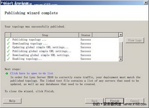Screen dimensions: 149x108
Task: Click checkmark icon for Downloading topology row
Action: [8, 43]
